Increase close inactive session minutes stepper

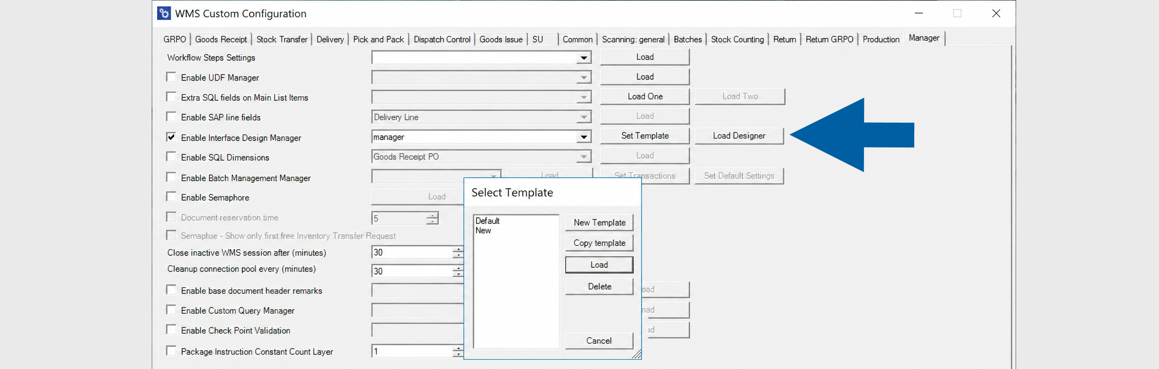458,249
